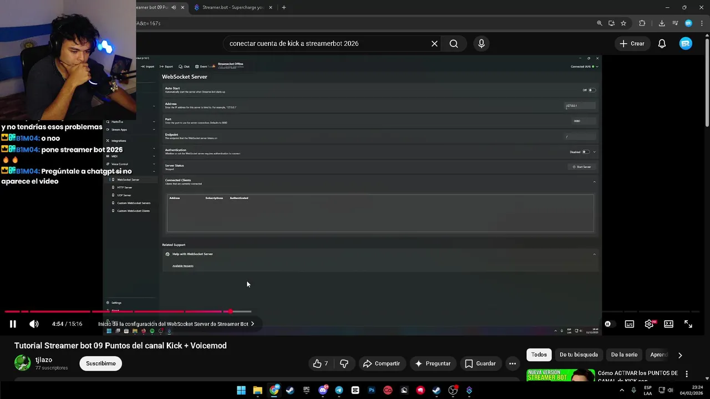Open the tjlazo channel name link
710x399 pixels.
pyautogui.click(x=44, y=360)
